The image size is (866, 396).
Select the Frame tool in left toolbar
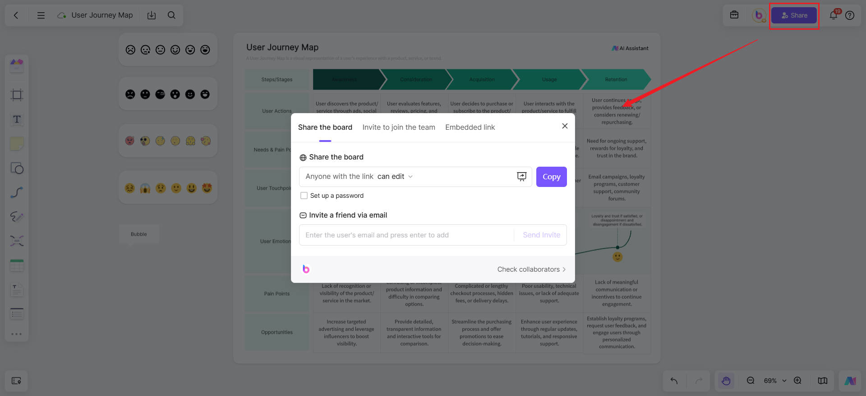pyautogui.click(x=17, y=95)
